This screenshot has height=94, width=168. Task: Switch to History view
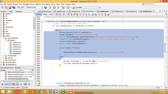(x=51, y=14)
